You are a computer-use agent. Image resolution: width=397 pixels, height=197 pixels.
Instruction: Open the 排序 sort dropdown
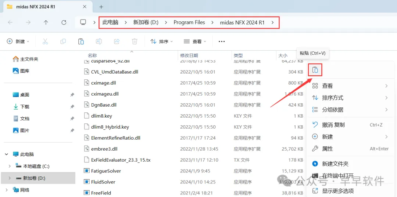point(161,42)
